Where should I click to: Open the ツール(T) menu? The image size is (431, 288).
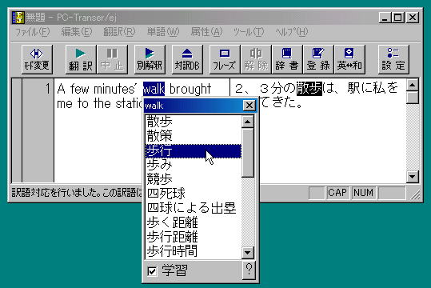click(249, 32)
